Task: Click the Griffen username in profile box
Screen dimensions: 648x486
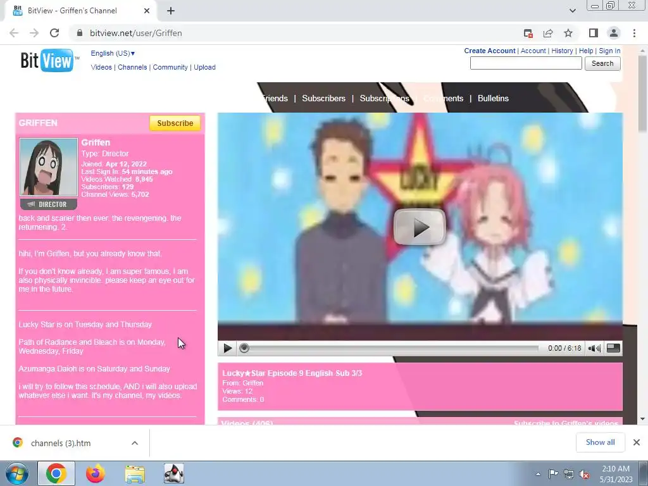Action: click(96, 142)
